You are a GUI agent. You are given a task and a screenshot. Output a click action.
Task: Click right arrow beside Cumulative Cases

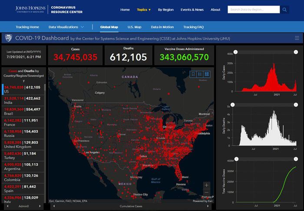coord(208,206)
